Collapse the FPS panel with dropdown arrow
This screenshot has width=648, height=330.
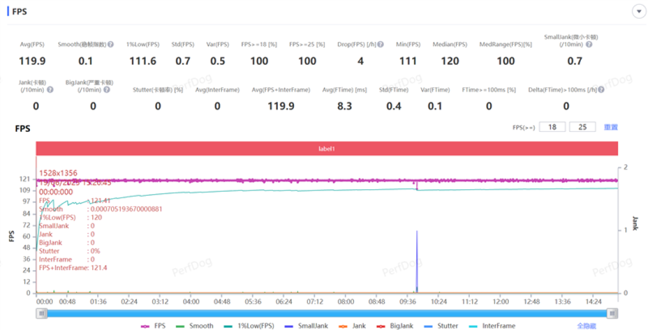[x=639, y=11]
